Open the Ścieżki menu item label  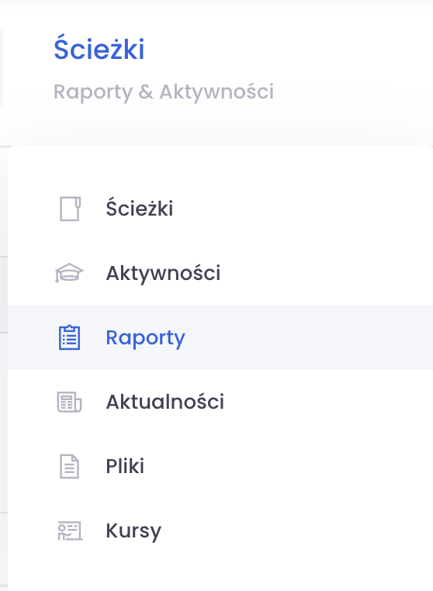(x=140, y=208)
